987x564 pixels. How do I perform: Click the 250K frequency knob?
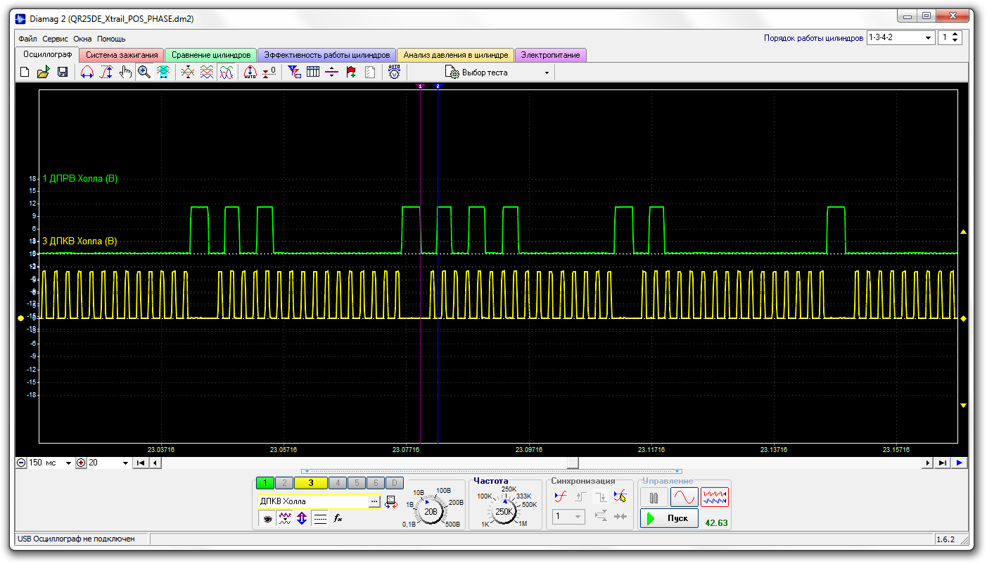pyautogui.click(x=504, y=512)
